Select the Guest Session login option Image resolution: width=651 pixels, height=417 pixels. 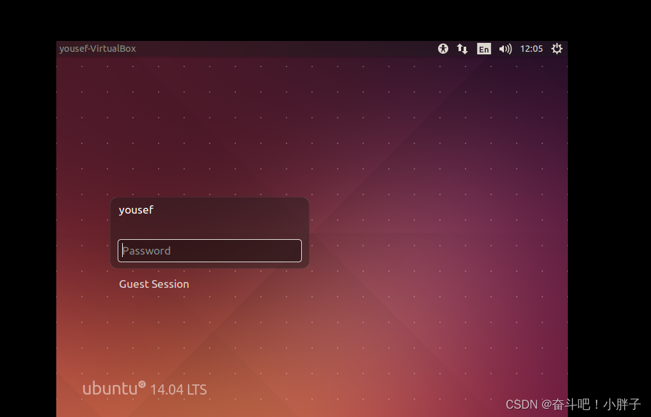[154, 284]
